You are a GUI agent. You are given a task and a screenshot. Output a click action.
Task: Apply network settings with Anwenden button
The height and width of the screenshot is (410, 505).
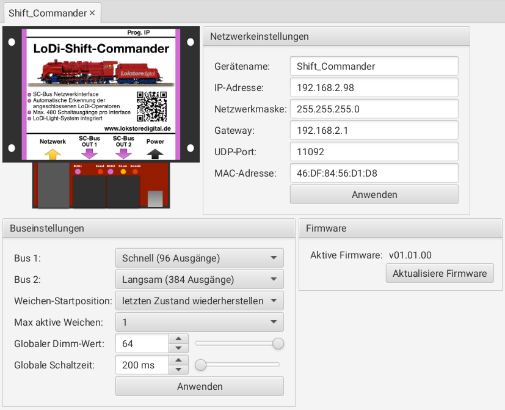pyautogui.click(x=374, y=194)
